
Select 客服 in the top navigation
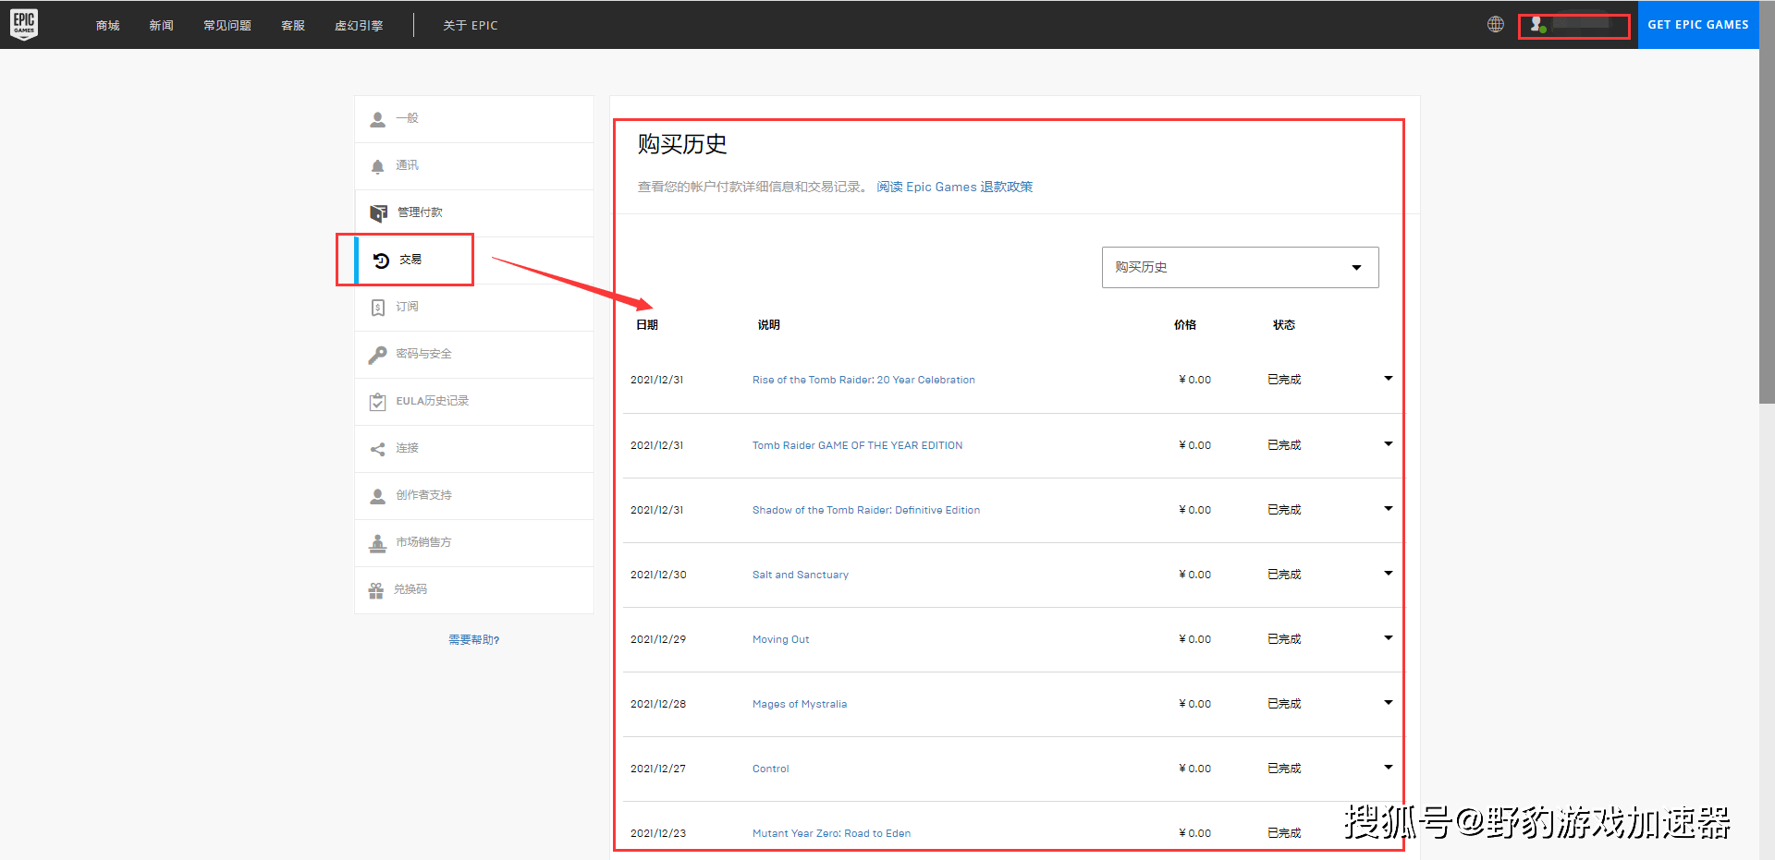pos(292,25)
